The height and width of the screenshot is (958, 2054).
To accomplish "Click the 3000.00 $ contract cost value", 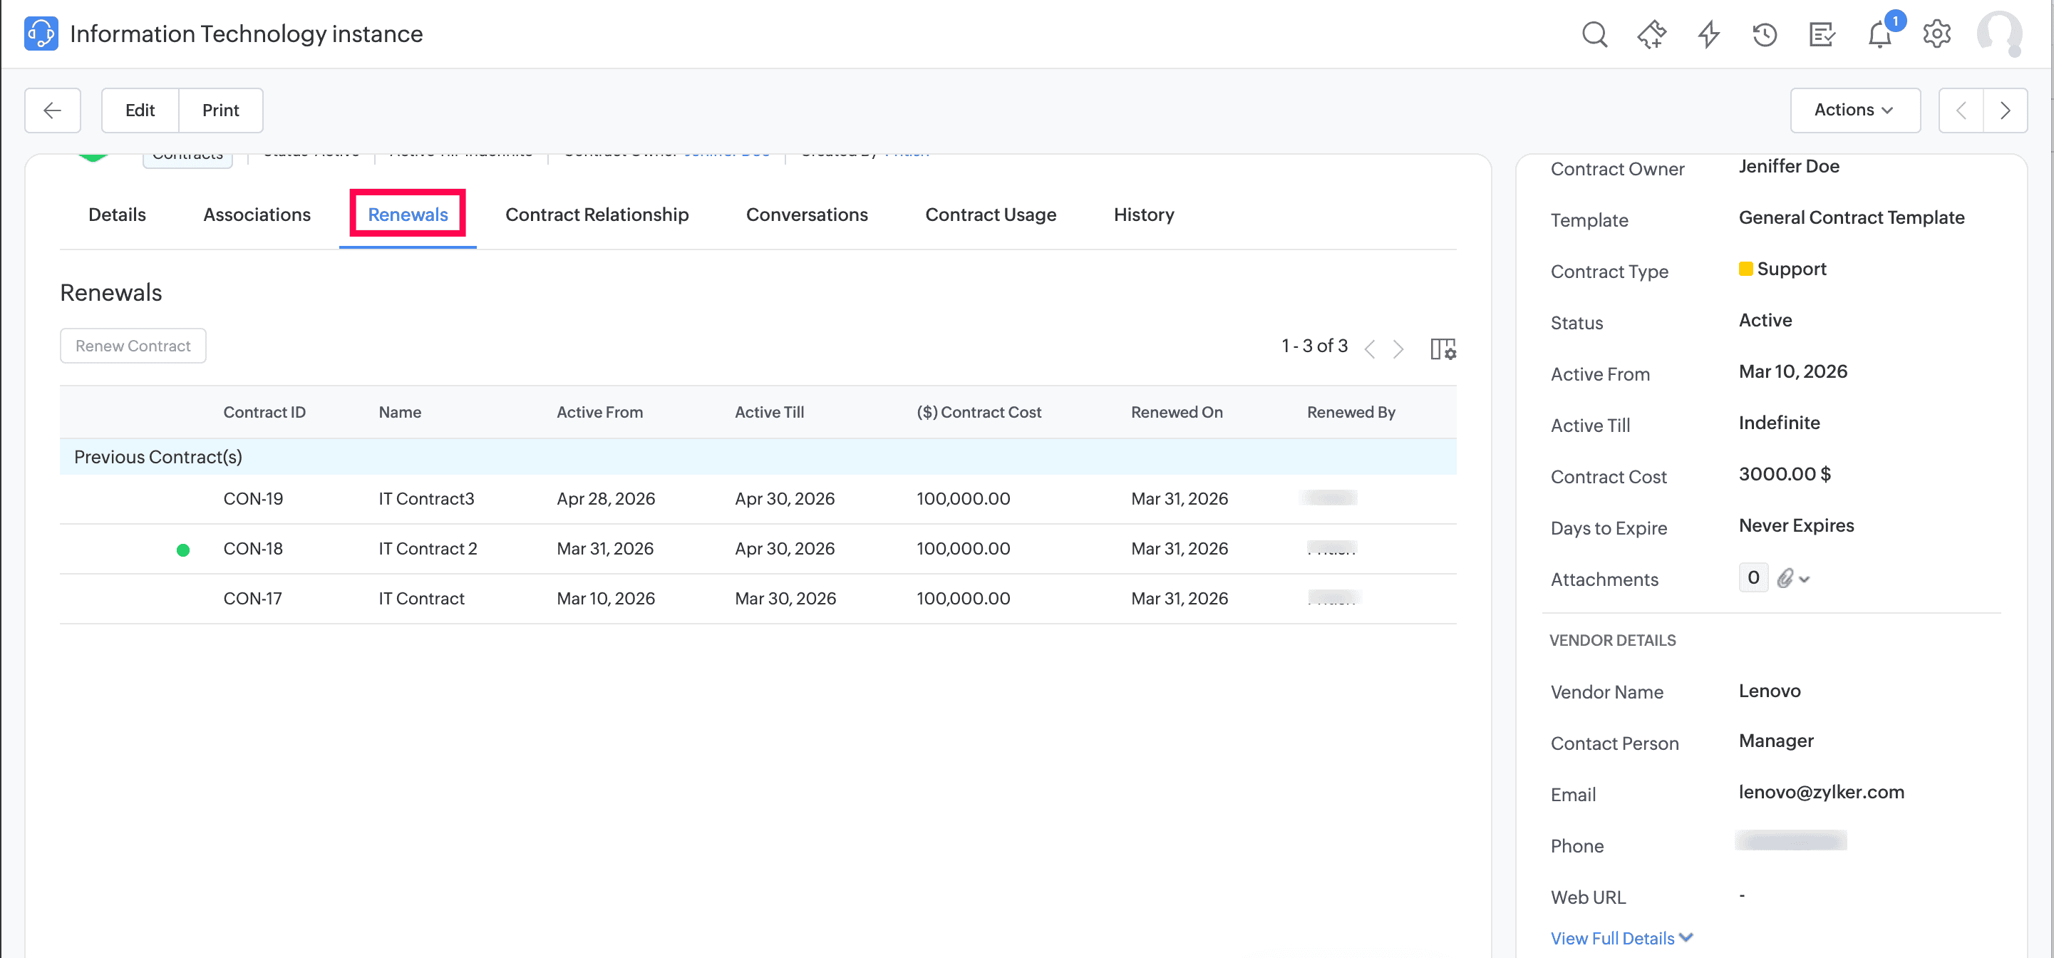I will (x=1785, y=474).
